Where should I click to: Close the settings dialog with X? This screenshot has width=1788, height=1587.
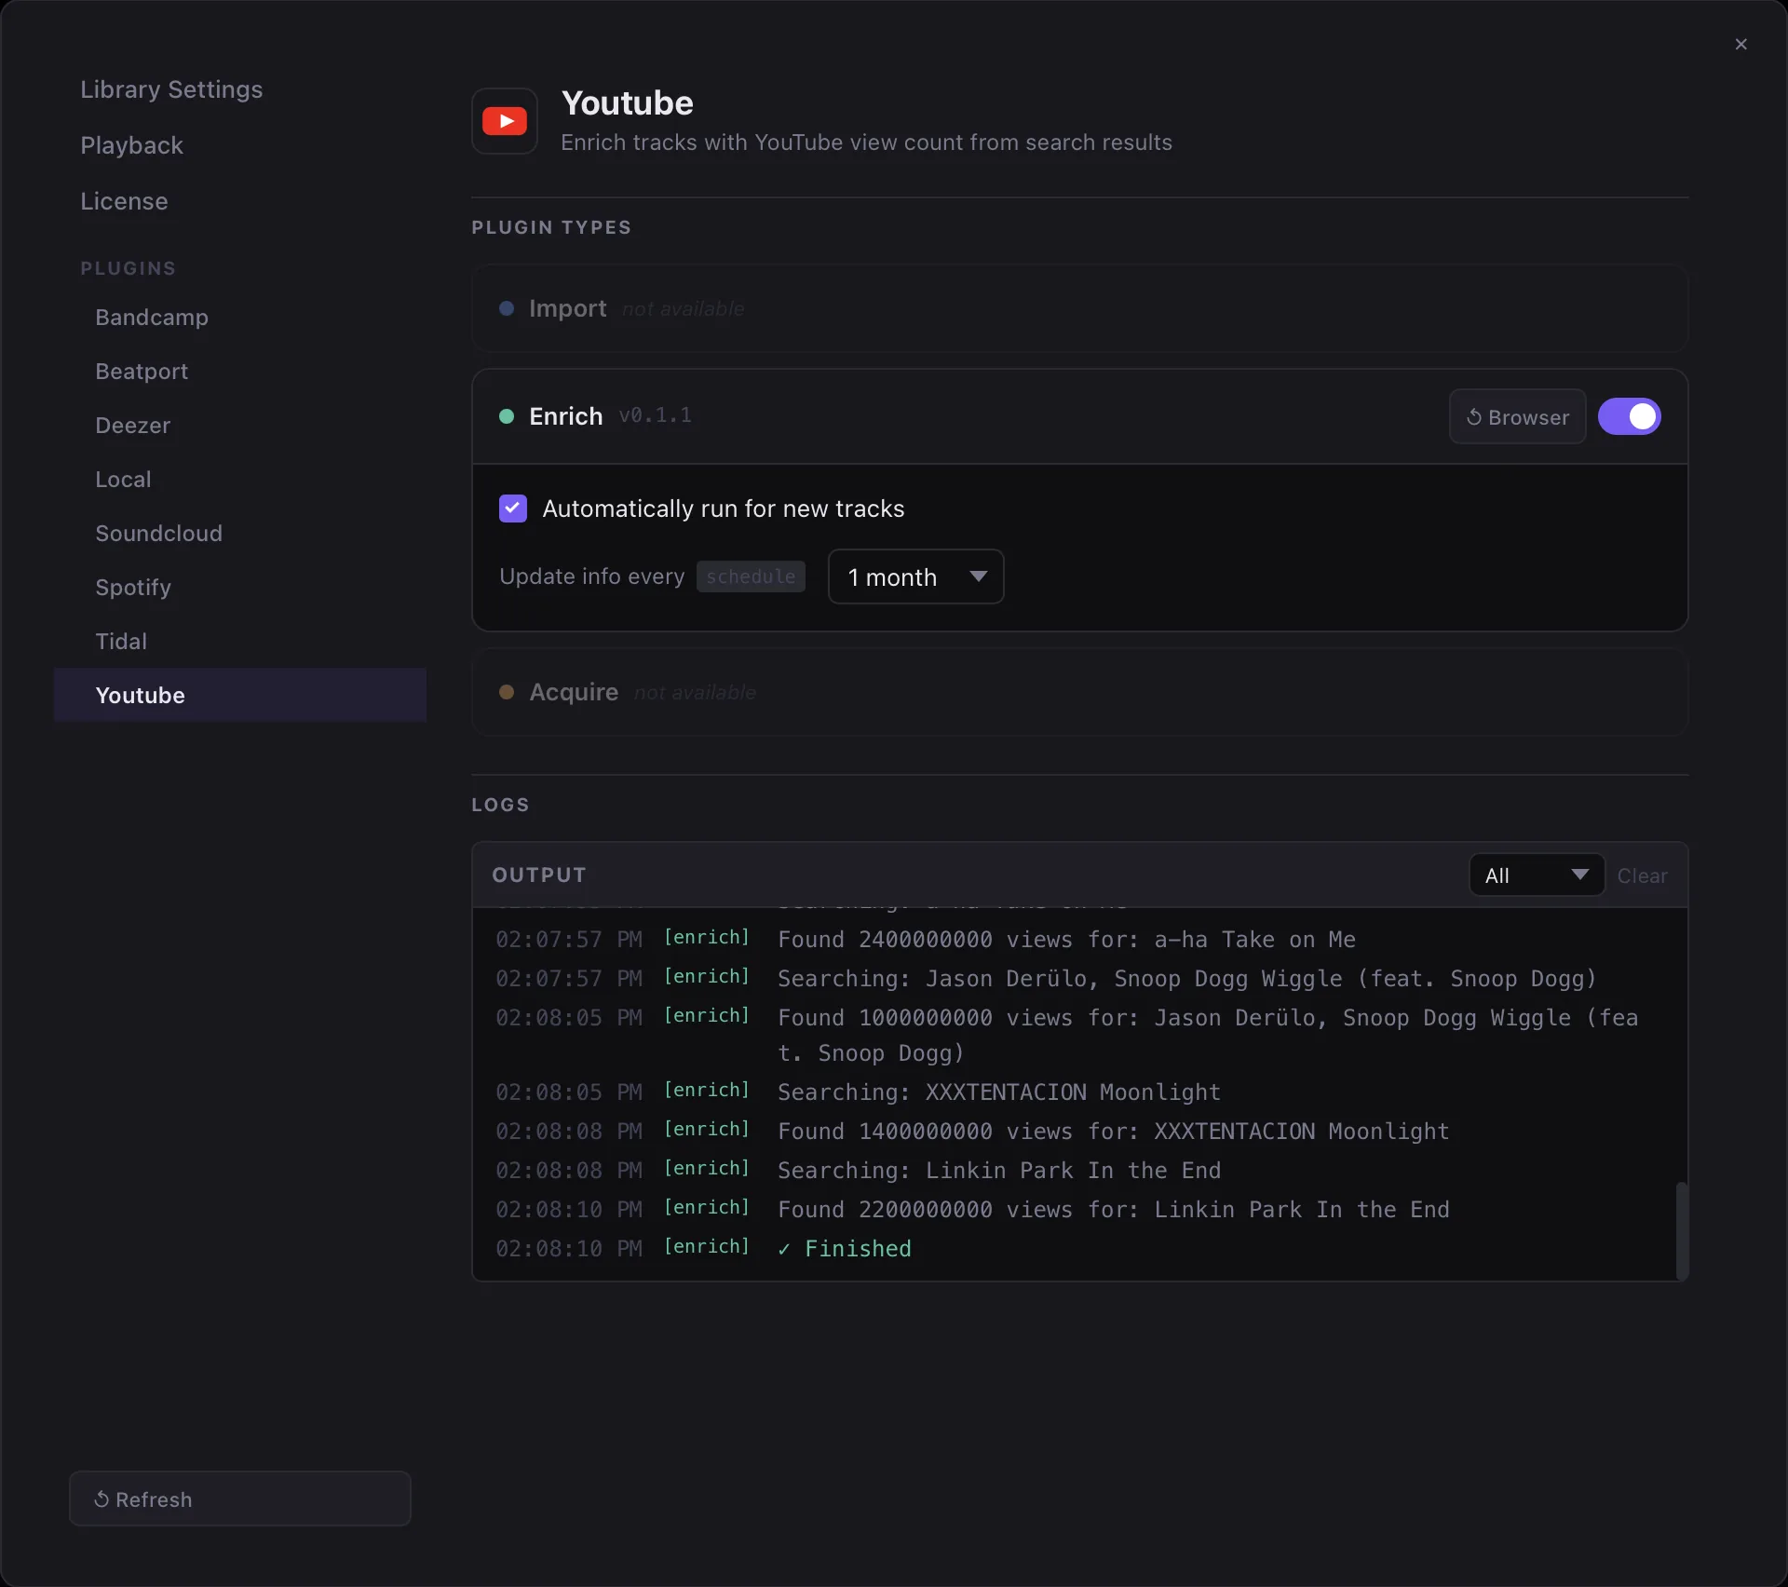pyautogui.click(x=1741, y=45)
